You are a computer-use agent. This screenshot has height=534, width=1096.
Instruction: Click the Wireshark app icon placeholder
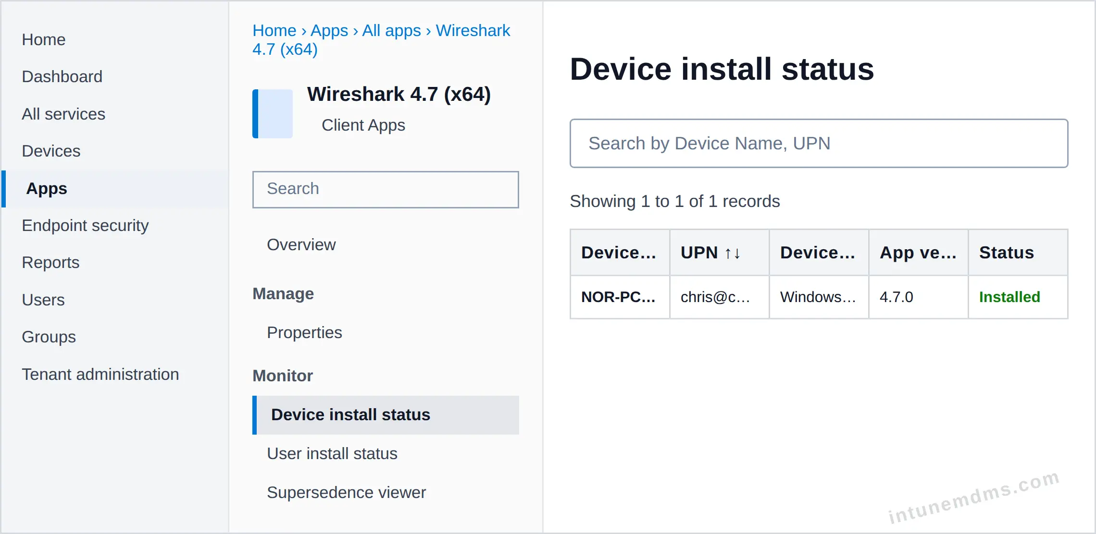(273, 114)
